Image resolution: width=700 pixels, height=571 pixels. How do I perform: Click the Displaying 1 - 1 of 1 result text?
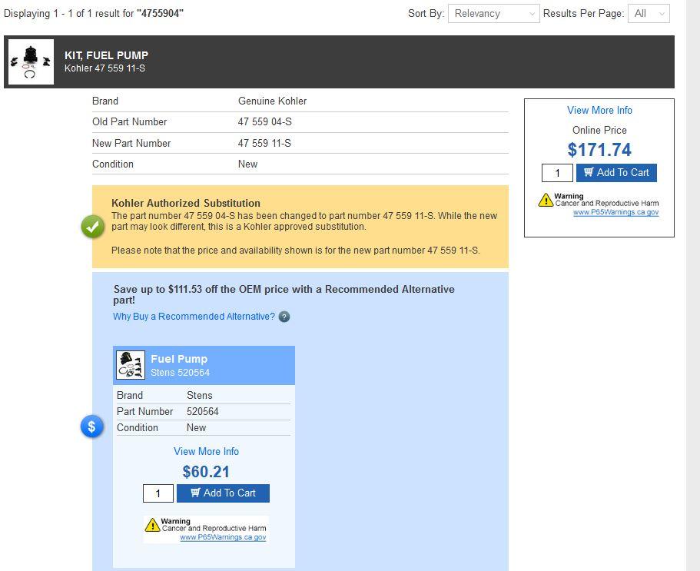[x=94, y=13]
